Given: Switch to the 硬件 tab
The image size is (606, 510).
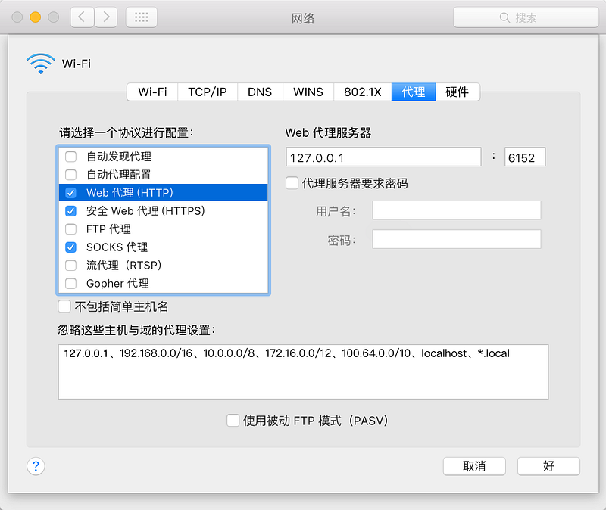Looking at the screenshot, I should coord(458,92).
